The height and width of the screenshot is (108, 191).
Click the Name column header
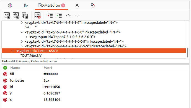coord(15,68)
